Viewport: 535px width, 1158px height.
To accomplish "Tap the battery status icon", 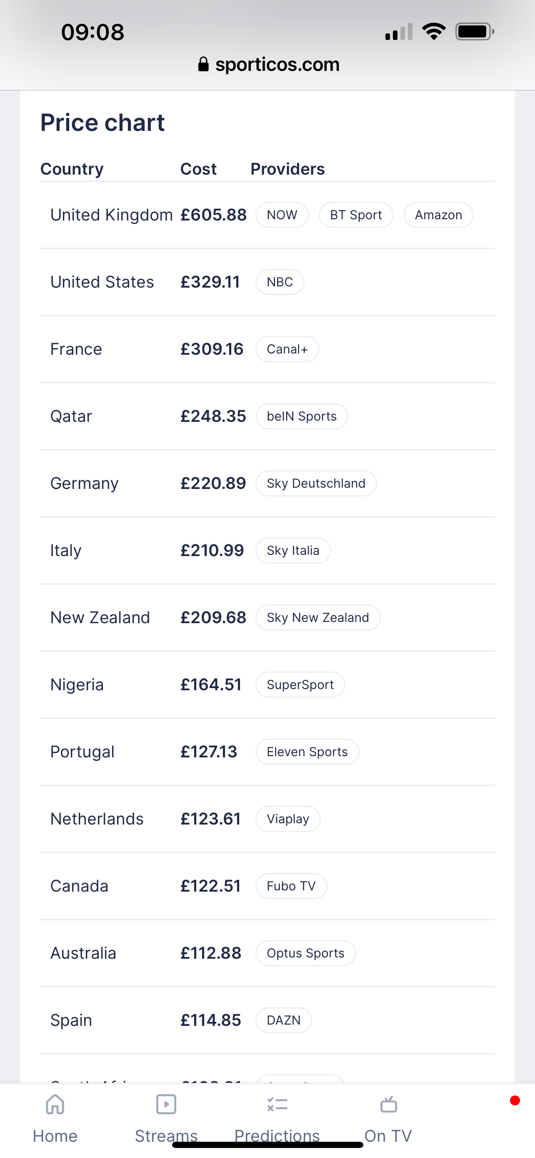I will click(475, 31).
